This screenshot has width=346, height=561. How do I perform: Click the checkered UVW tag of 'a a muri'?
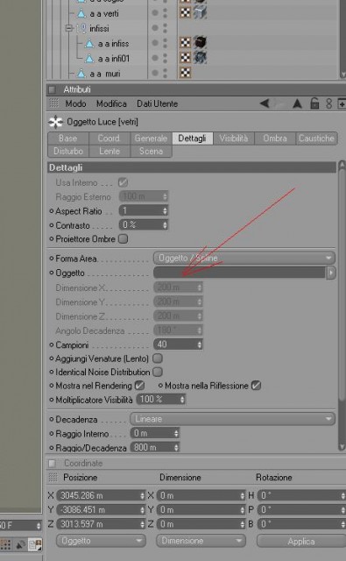[x=185, y=73]
